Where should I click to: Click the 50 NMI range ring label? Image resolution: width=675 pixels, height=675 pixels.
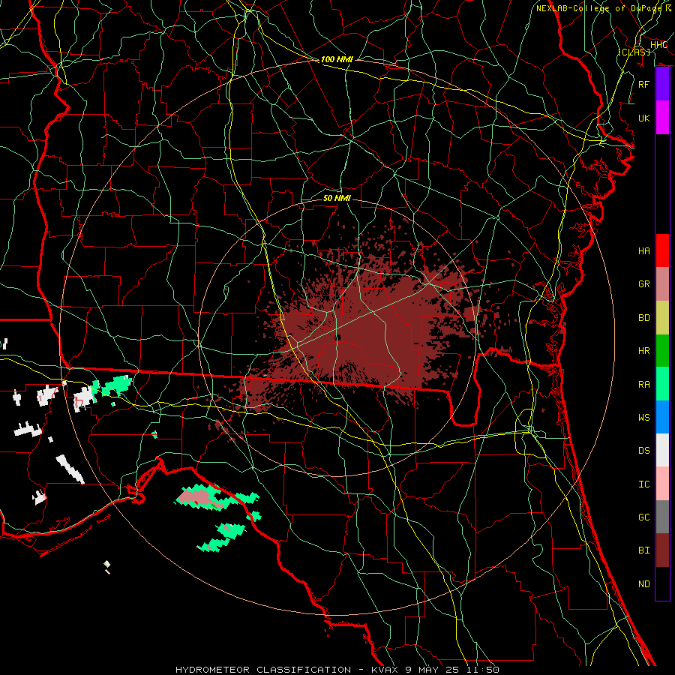[x=337, y=198]
